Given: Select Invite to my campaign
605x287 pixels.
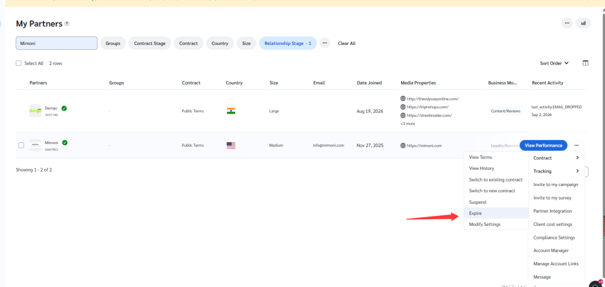Looking at the screenshot, I should (556, 184).
